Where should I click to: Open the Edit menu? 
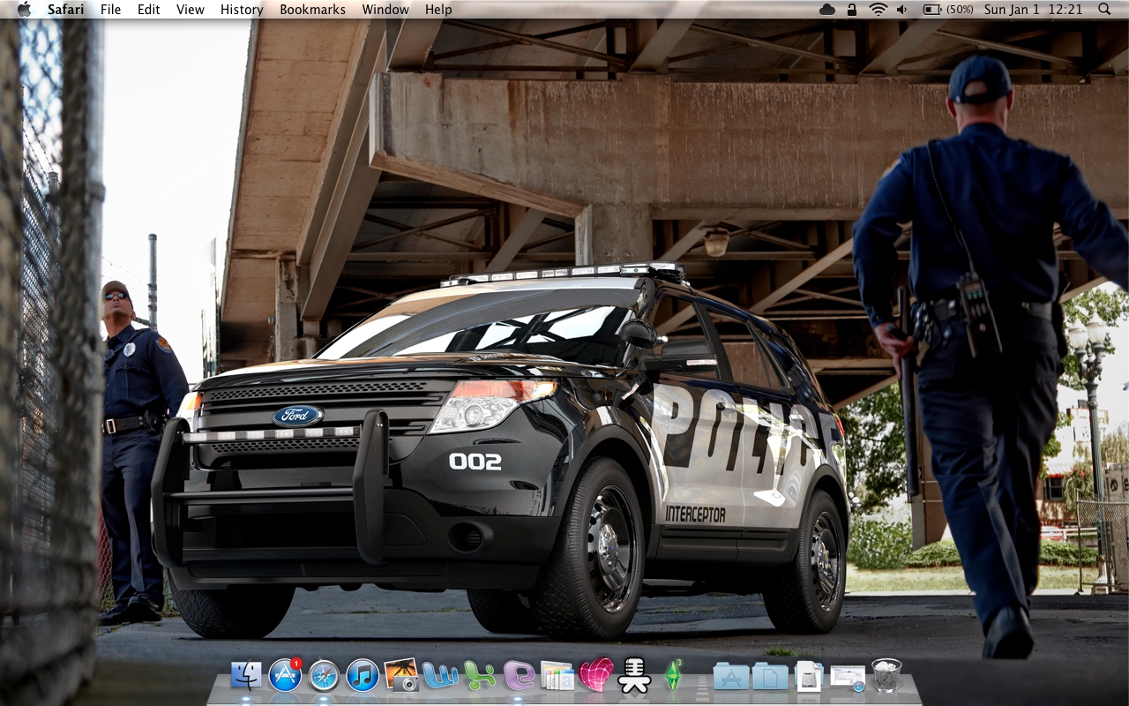pos(149,10)
